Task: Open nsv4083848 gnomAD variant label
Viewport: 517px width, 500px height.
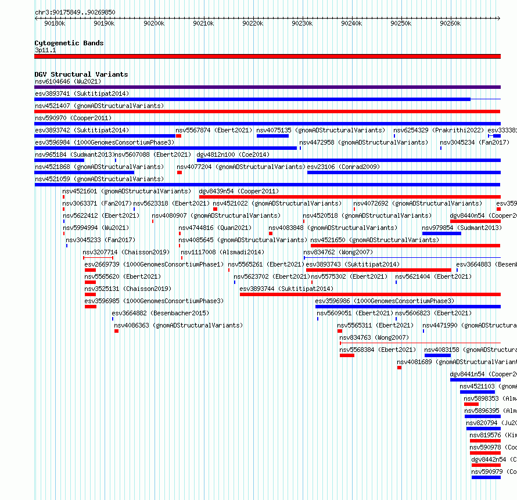Action: [x=333, y=228]
